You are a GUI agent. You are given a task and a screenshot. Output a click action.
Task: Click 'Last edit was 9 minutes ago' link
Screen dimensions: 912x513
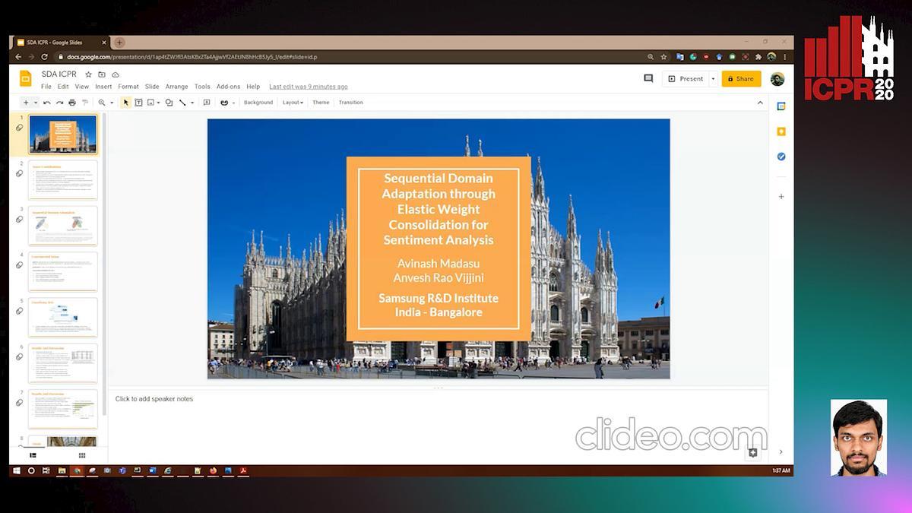tap(309, 87)
